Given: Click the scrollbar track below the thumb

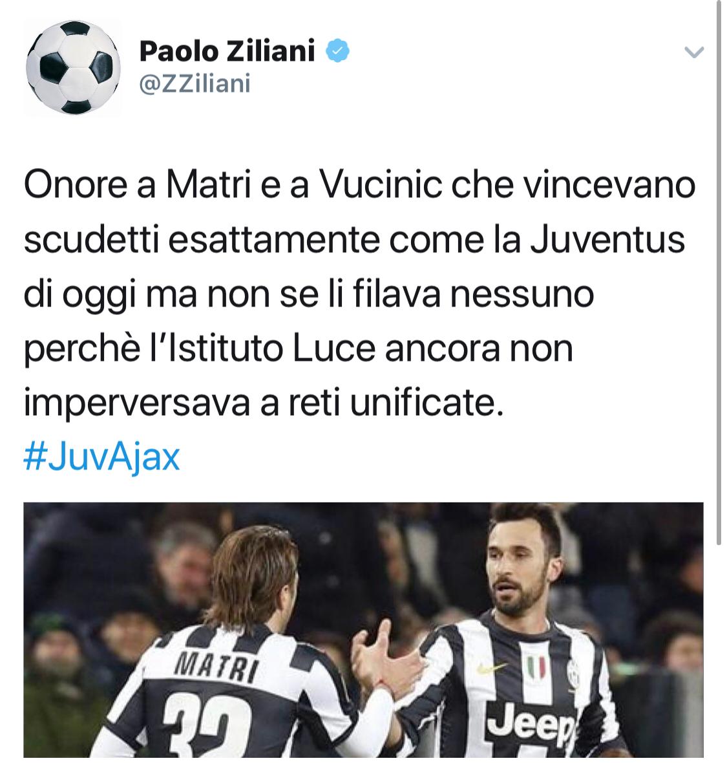Looking at the screenshot, I should coord(719,652).
